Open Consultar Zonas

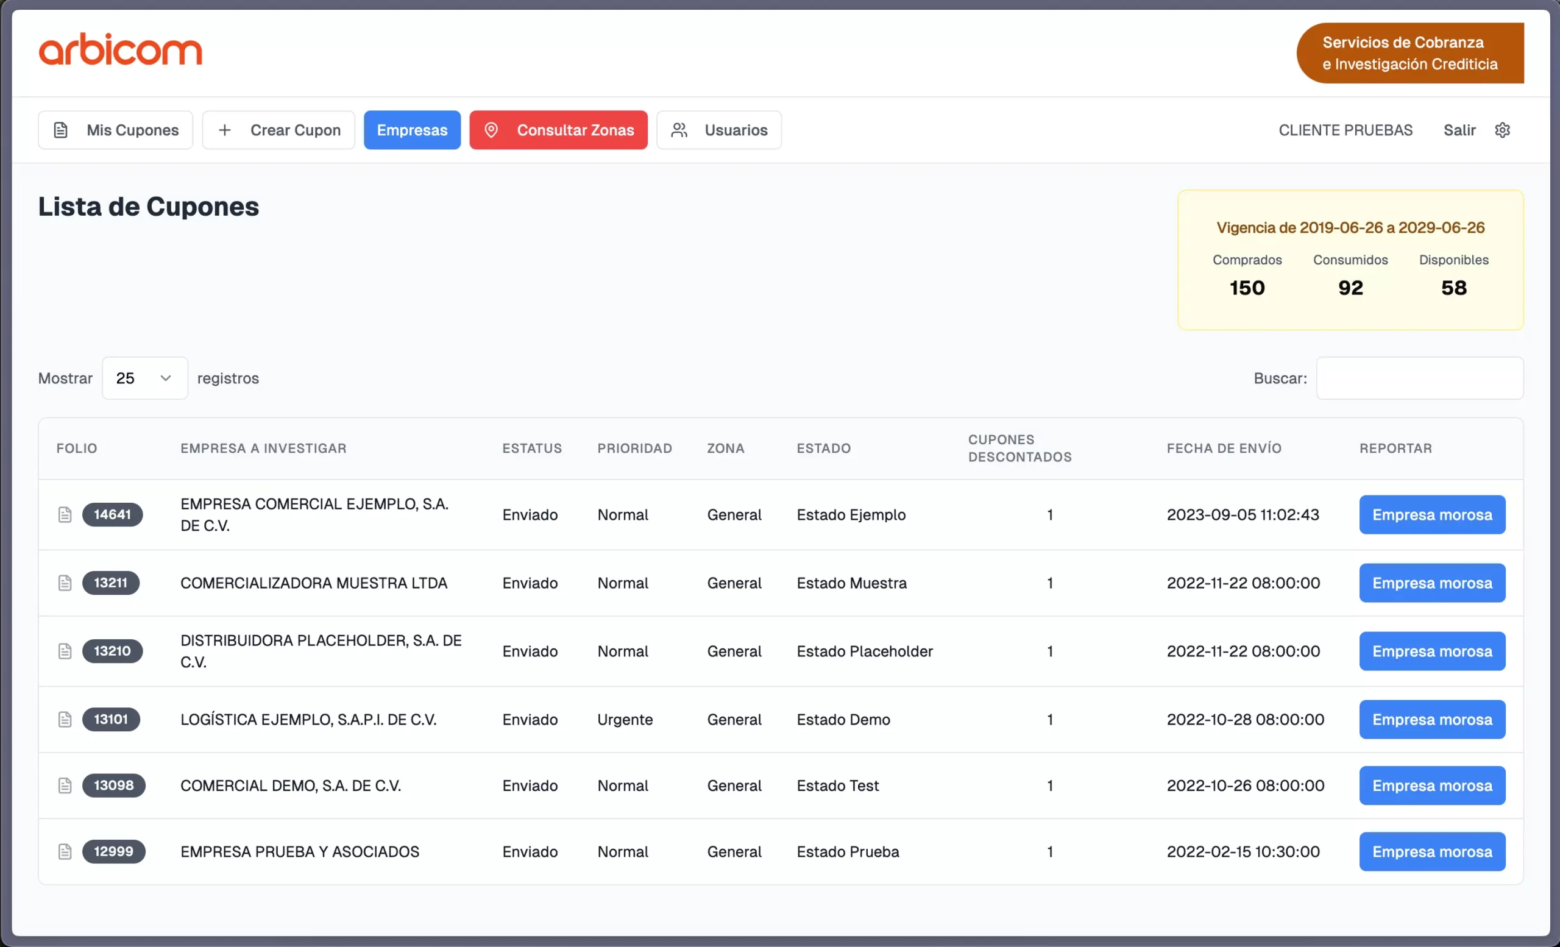point(558,130)
